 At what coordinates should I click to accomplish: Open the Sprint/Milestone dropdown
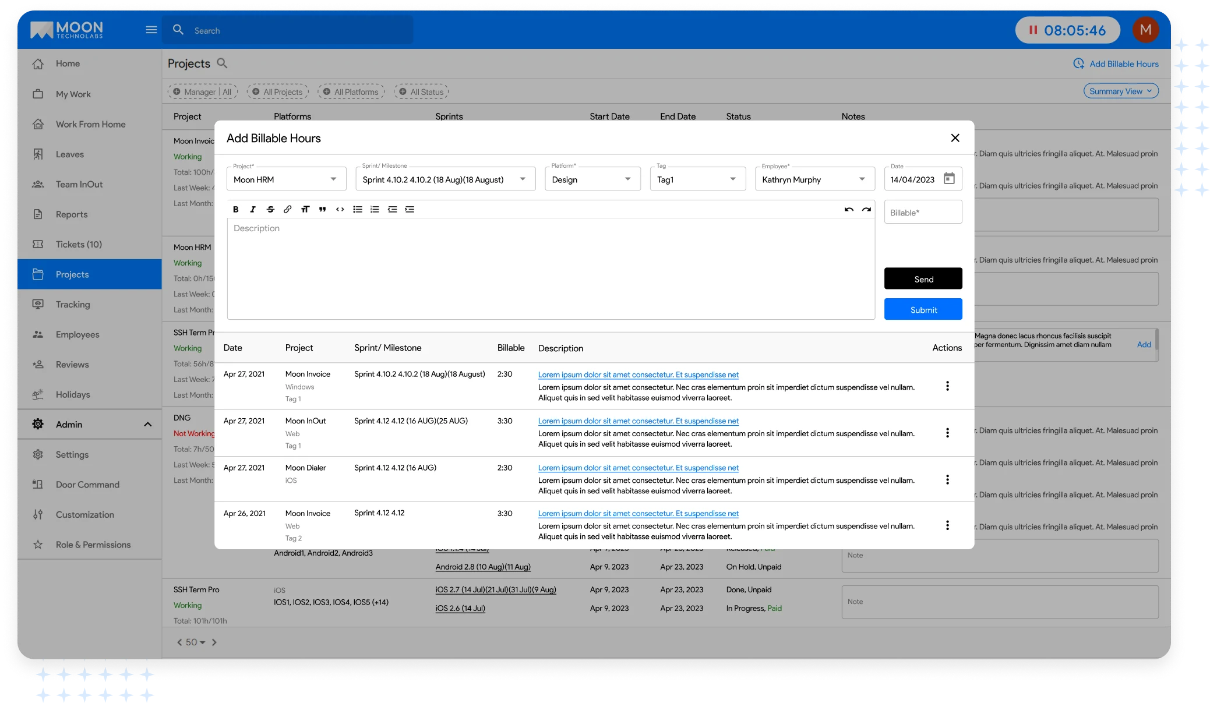point(445,179)
